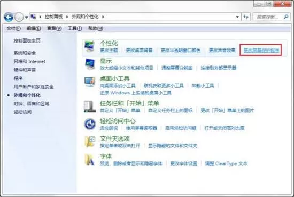The height and width of the screenshot is (197, 294).
Task: Select 轻松访问 in sidebar
Action: pyautogui.click(x=22, y=112)
